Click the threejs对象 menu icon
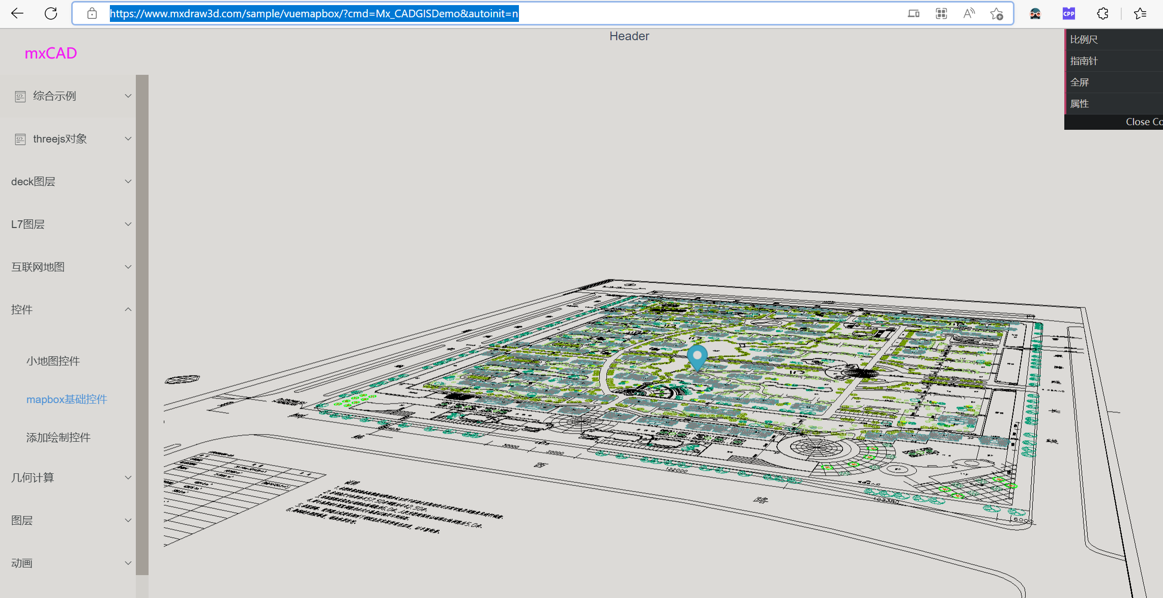 (x=20, y=139)
